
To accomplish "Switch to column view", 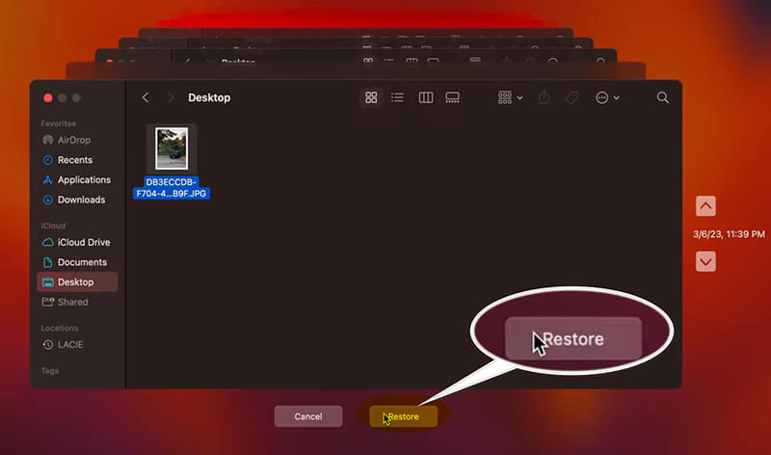I will coord(426,97).
